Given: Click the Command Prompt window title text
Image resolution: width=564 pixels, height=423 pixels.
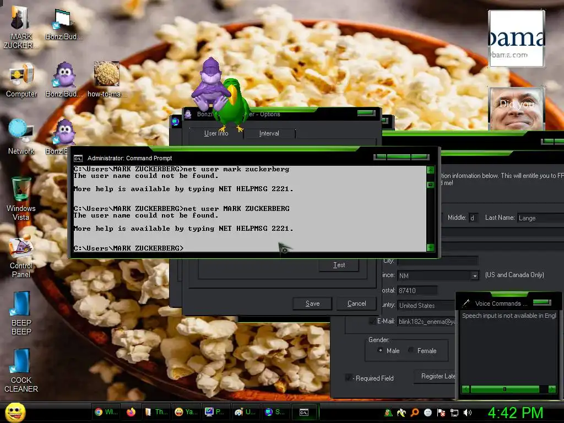Looking at the screenshot, I should click(129, 158).
